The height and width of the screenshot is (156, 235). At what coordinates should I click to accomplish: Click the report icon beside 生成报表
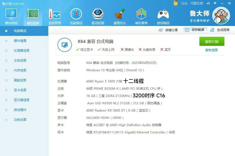tap(212, 30)
